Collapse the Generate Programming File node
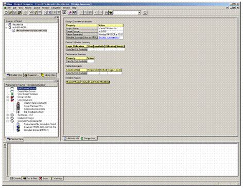This screenshot has height=188, width=244. point(8,121)
